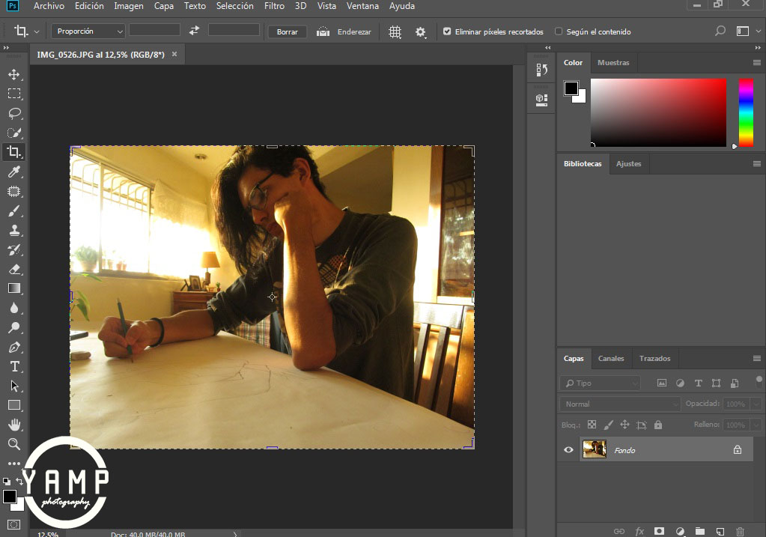Swap crop width and height values
766x537 pixels.
coord(194,31)
